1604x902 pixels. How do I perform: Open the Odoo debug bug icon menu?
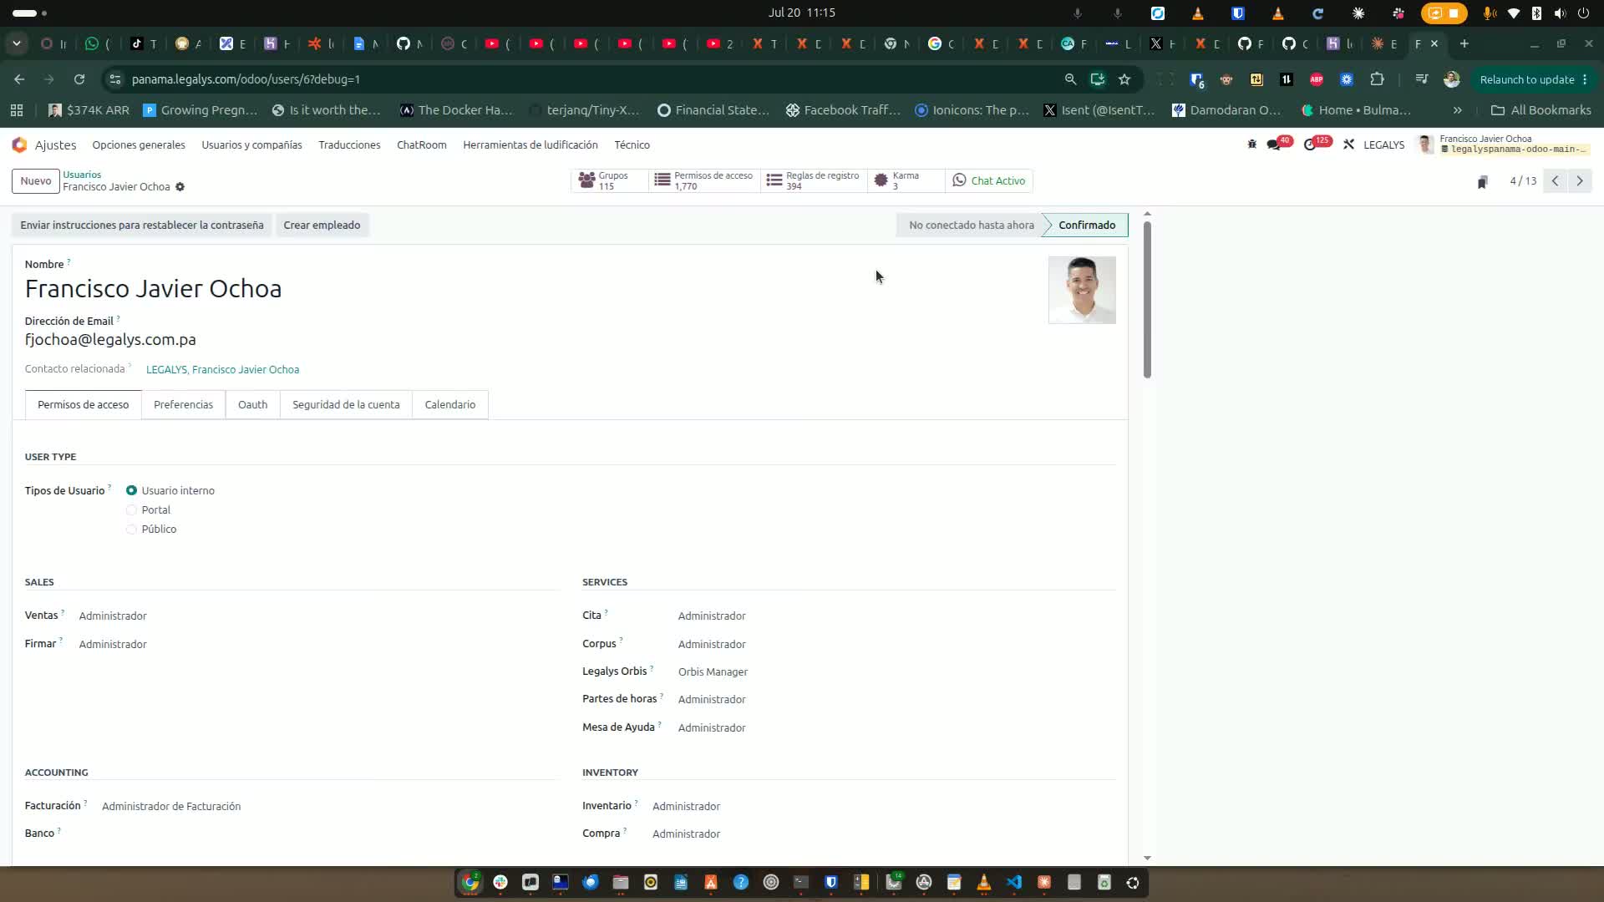point(1251,144)
